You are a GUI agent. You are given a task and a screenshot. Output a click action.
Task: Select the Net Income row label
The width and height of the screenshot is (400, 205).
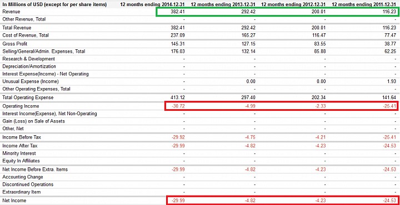14,201
